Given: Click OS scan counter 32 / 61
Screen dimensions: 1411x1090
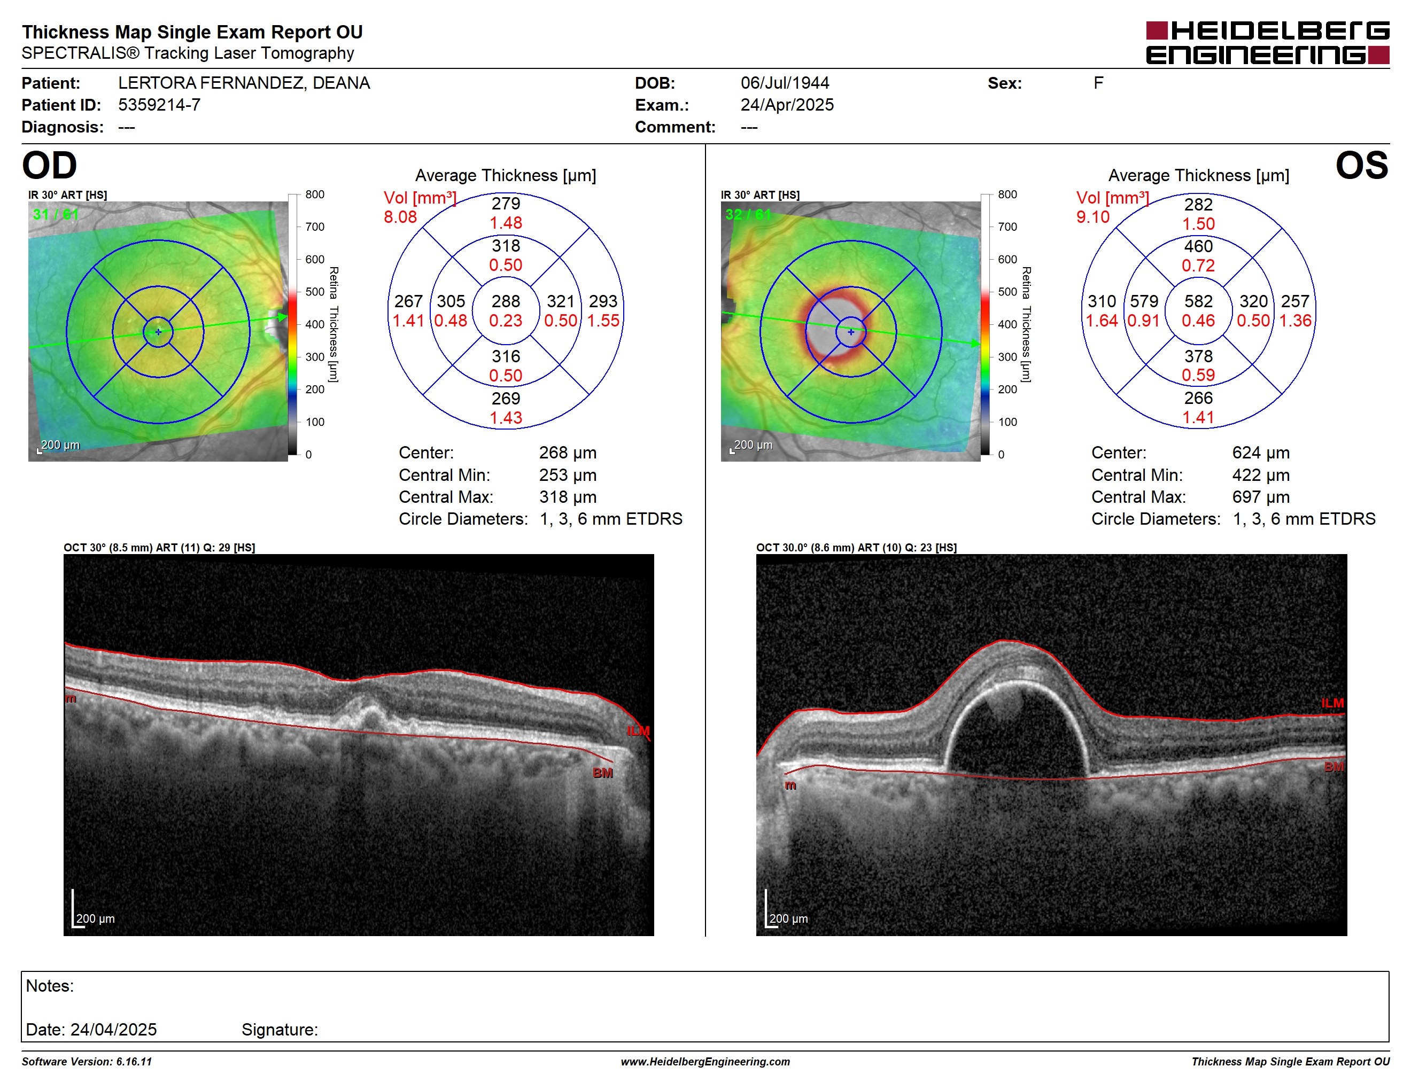Looking at the screenshot, I should click(748, 214).
